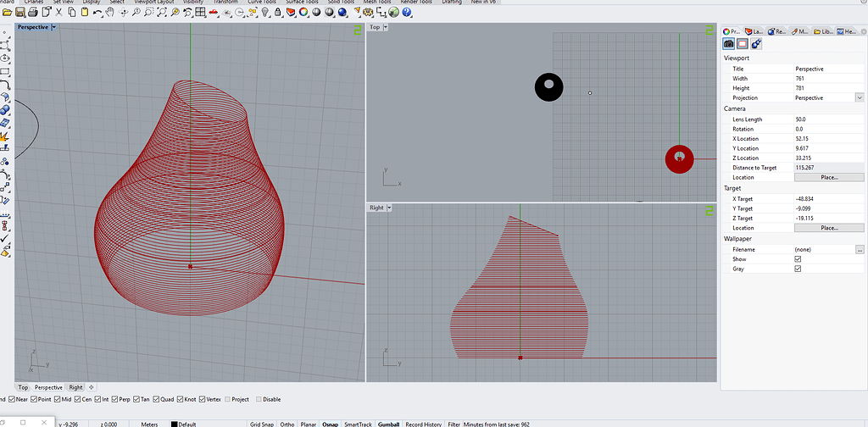Toggle the Int osnap checkbox
Screen dimensions: 868x427
[x=97, y=399]
